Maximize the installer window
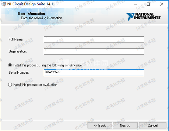This screenshot has width=169, height=131. point(148,4)
